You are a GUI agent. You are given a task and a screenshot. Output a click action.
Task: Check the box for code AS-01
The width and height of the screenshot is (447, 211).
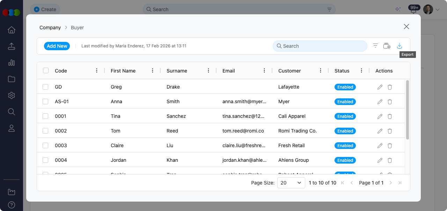click(45, 102)
